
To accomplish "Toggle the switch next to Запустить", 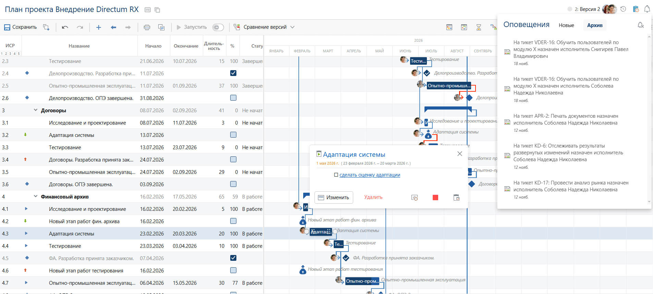I will pyautogui.click(x=218, y=27).
